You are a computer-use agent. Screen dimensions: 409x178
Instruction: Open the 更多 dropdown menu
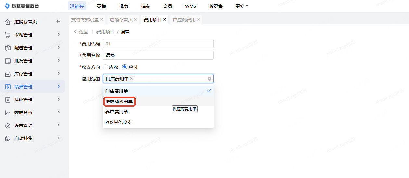(x=242, y=6)
